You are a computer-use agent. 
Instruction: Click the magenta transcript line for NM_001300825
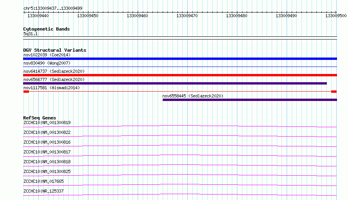[x=180, y=175]
